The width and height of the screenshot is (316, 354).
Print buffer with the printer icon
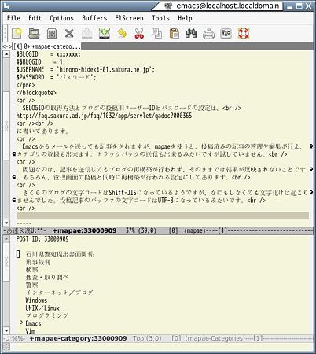(208, 34)
